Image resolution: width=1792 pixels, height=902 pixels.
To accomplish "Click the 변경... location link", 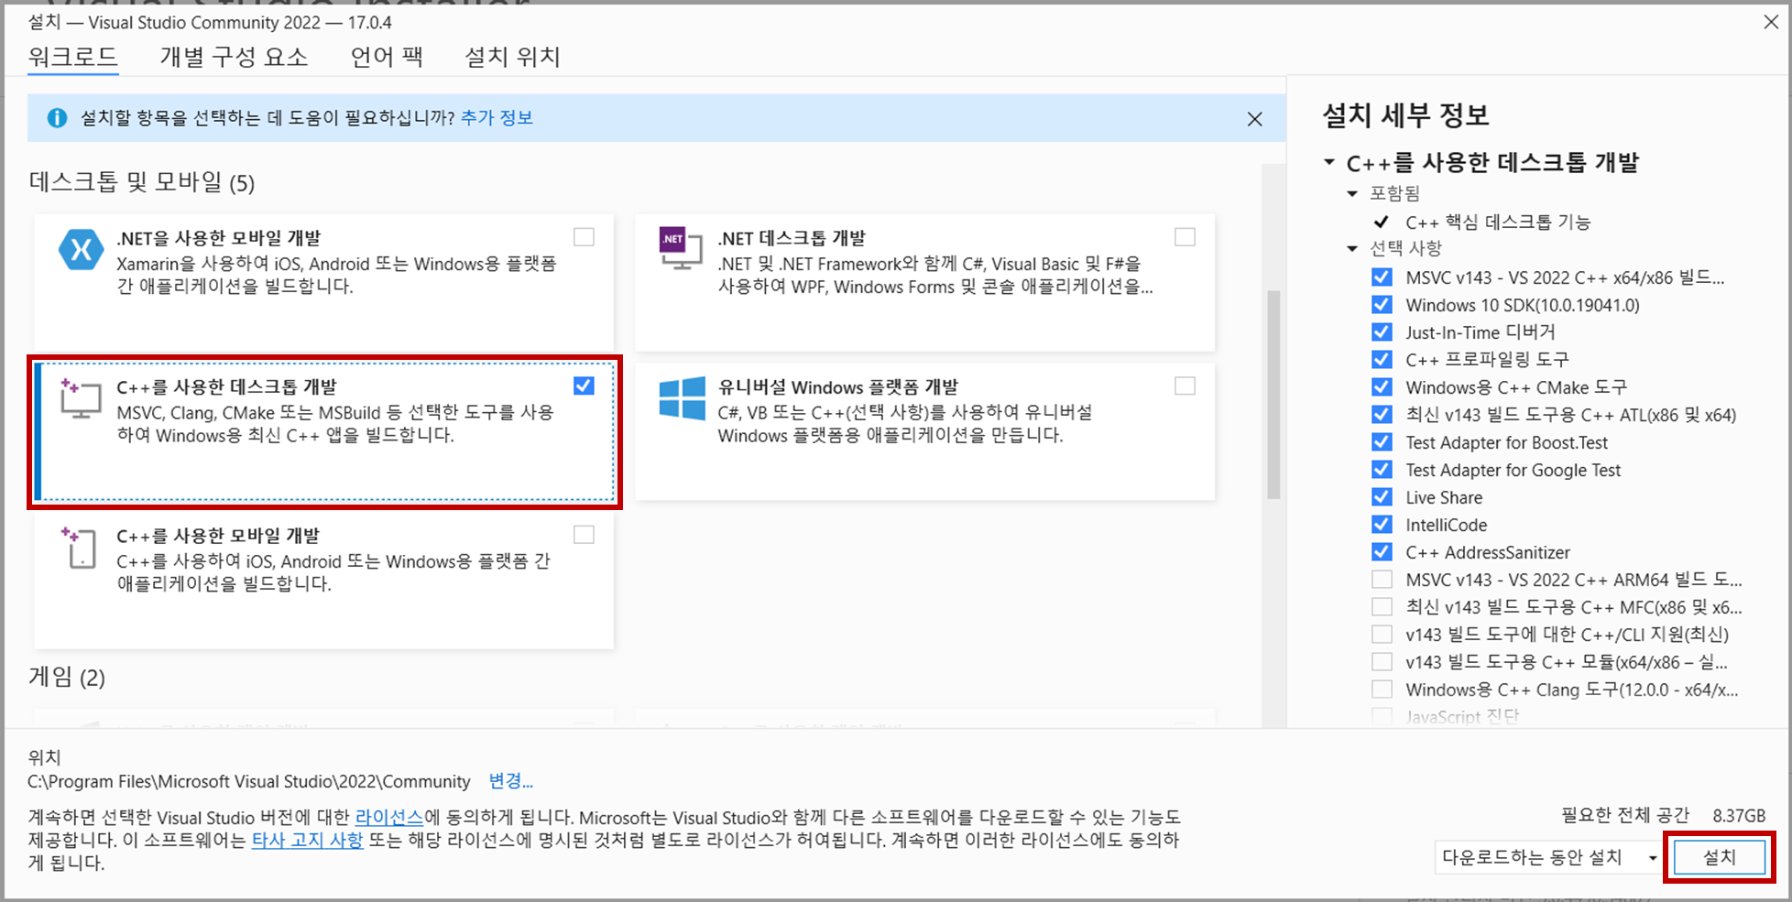I will [511, 781].
